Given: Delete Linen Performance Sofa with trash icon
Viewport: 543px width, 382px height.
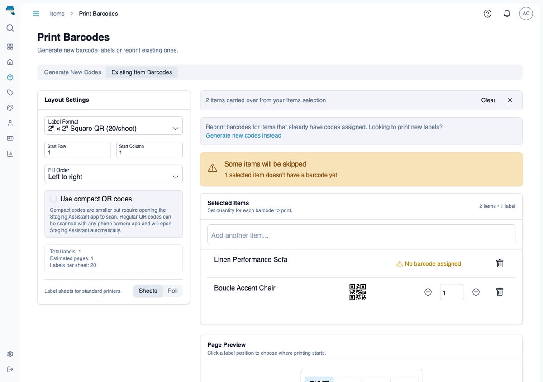Looking at the screenshot, I should [500, 263].
